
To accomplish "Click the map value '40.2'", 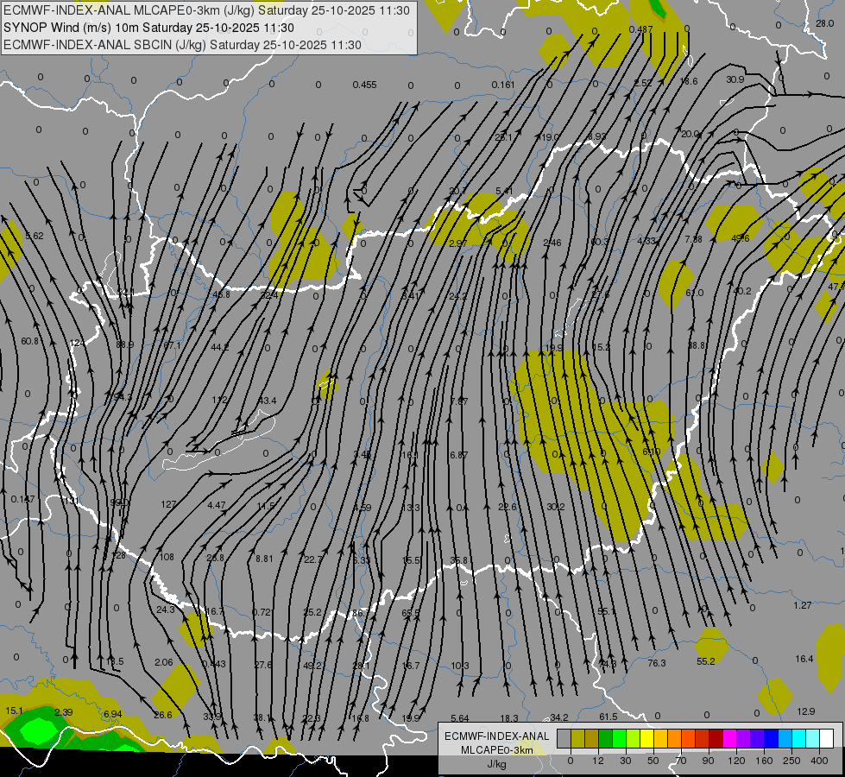I will pos(742,291).
